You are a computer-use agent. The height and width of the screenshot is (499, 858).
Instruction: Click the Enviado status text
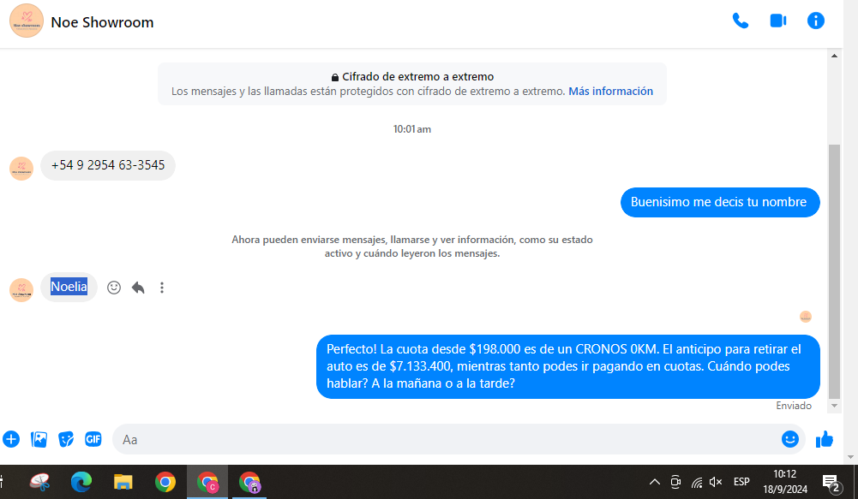[794, 406]
